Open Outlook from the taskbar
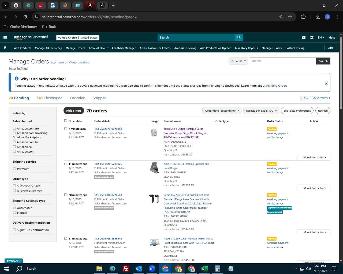The height and width of the screenshot is (274, 343). pyautogui.click(x=139, y=269)
